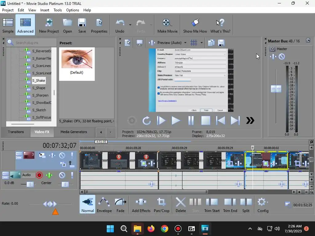
Task: Open Windows Start menu
Action: coord(110,229)
